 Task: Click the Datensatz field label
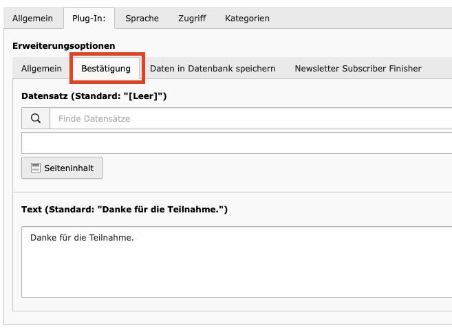coord(94,96)
